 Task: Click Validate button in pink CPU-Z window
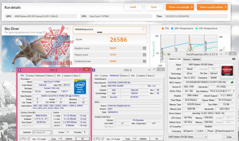(69, 139)
